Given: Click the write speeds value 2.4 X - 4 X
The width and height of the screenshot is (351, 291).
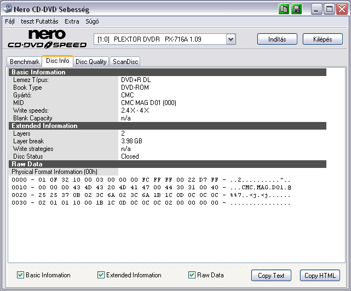Looking at the screenshot, I should [135, 110].
